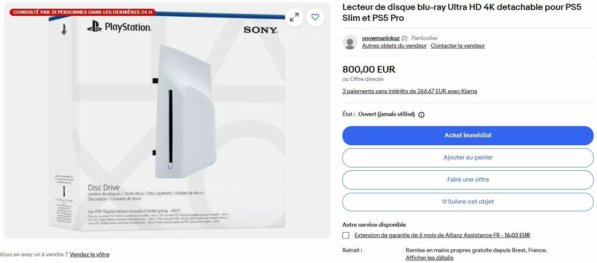The height and width of the screenshot is (263, 597).
Task: Click the viewed by 31 people red banner
Action: (82, 12)
